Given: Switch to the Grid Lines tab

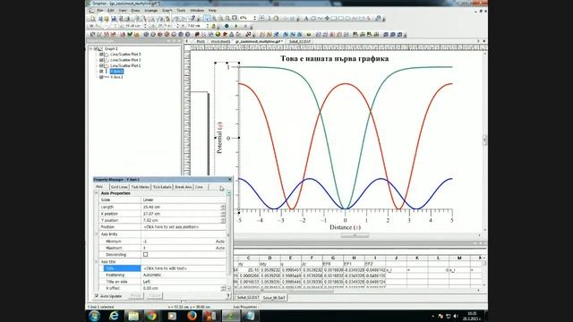Looking at the screenshot, I should [x=119, y=187].
